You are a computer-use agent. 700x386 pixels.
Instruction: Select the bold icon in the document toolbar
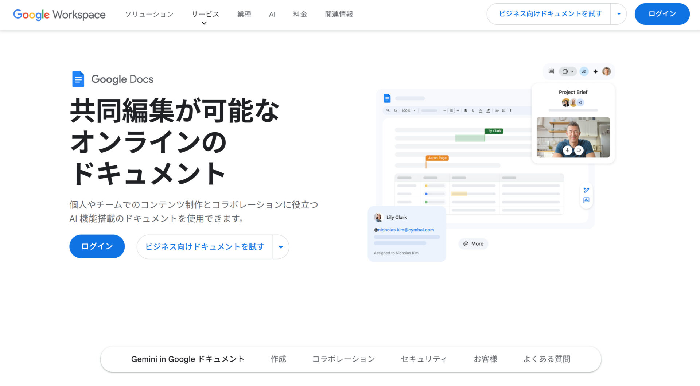tap(466, 110)
